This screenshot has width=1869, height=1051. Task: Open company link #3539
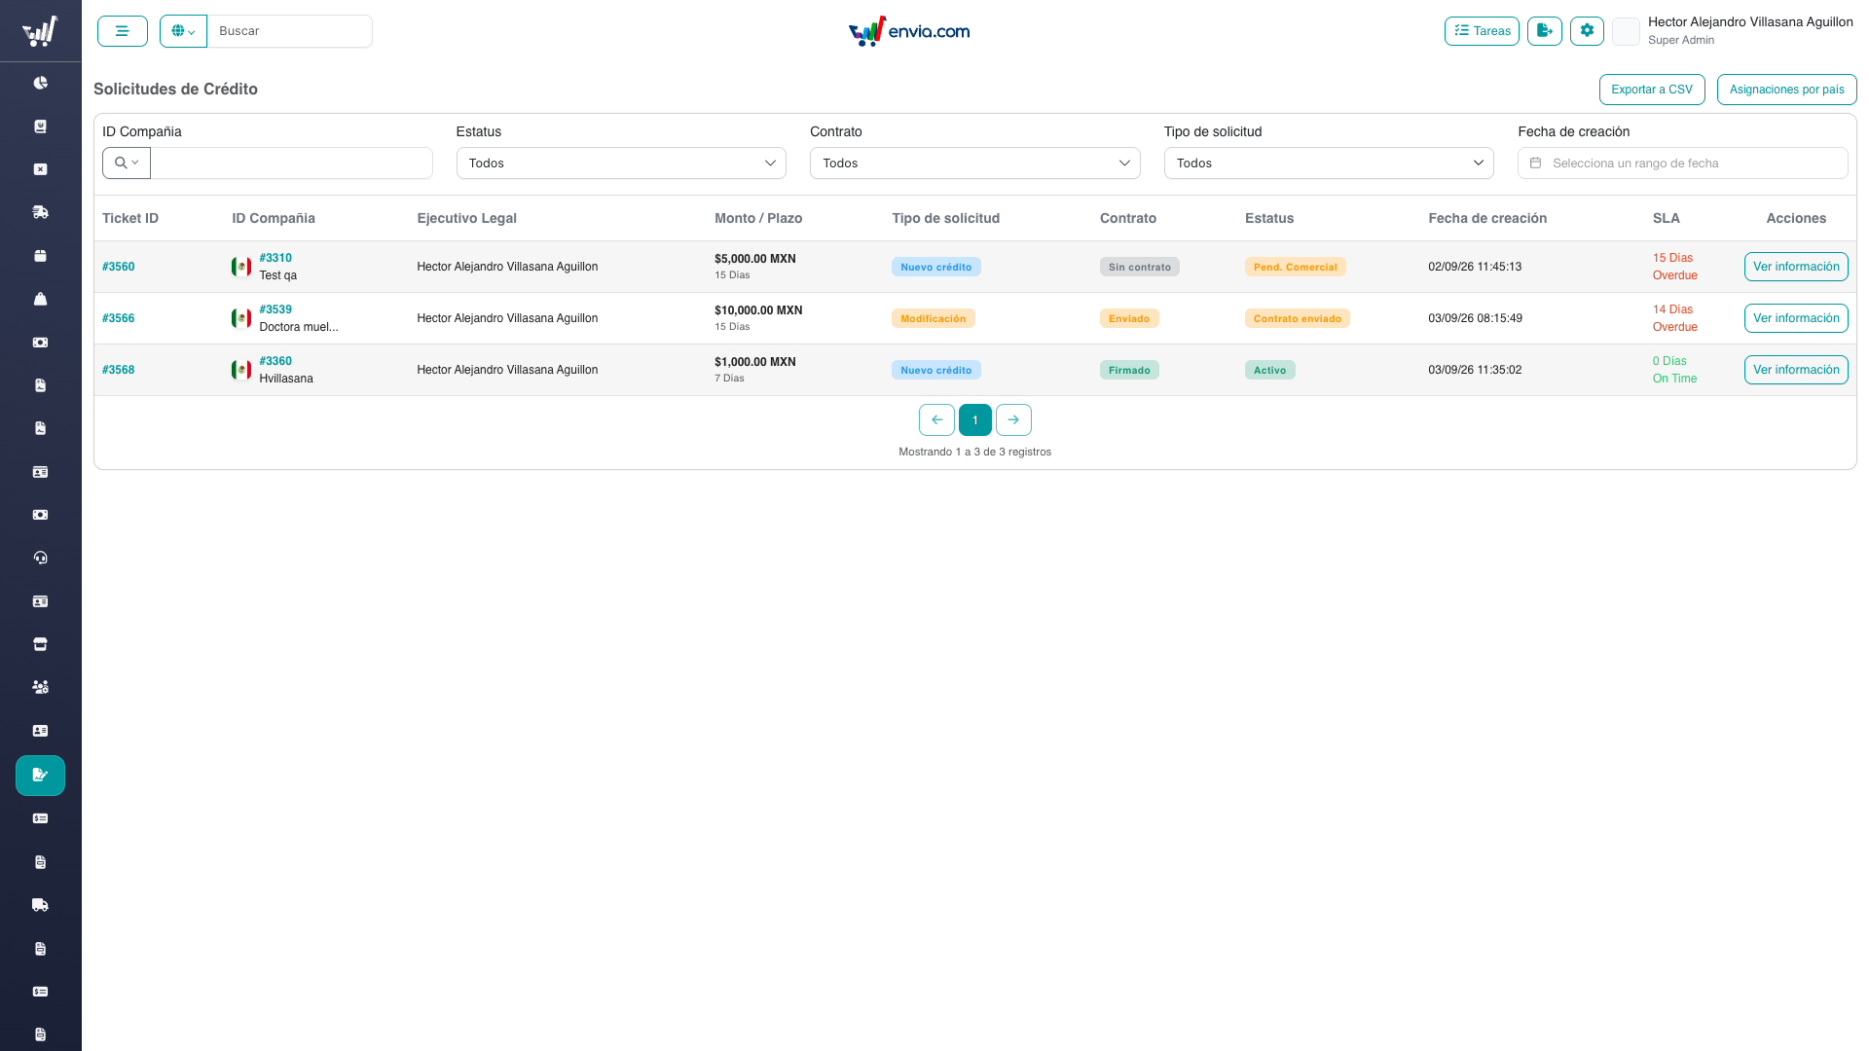275,309
